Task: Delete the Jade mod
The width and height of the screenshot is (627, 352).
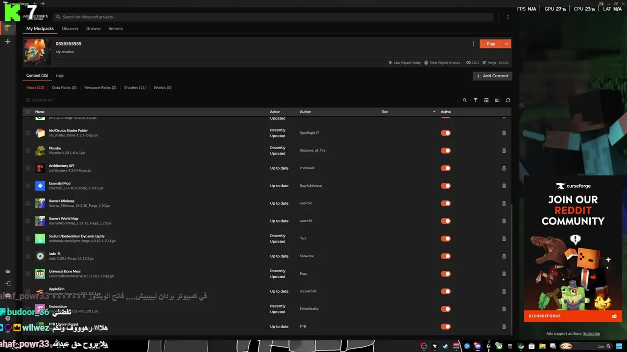Action: coord(504,256)
